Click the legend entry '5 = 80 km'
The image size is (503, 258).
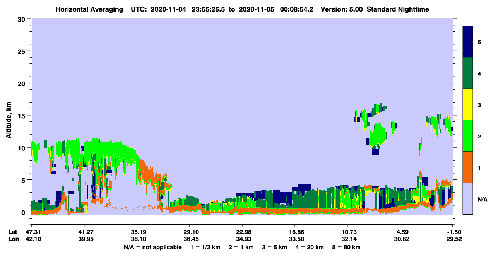click(x=346, y=247)
